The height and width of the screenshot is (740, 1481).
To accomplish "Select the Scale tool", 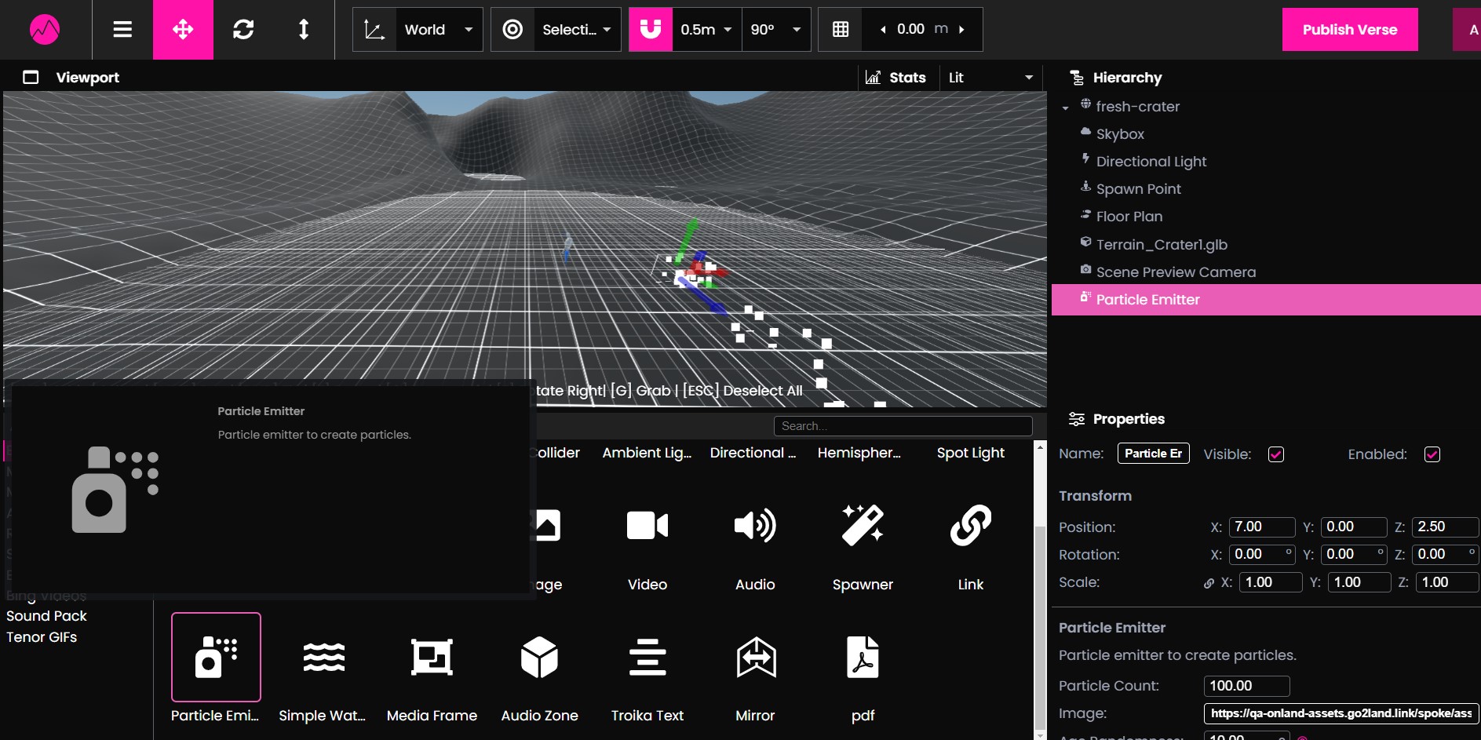I will pos(304,30).
